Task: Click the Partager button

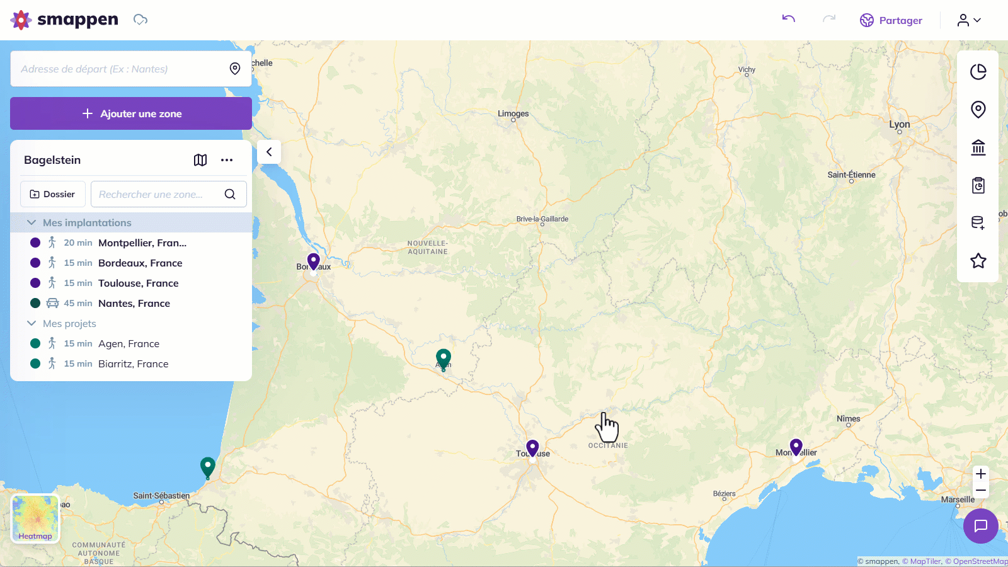Action: [x=891, y=20]
